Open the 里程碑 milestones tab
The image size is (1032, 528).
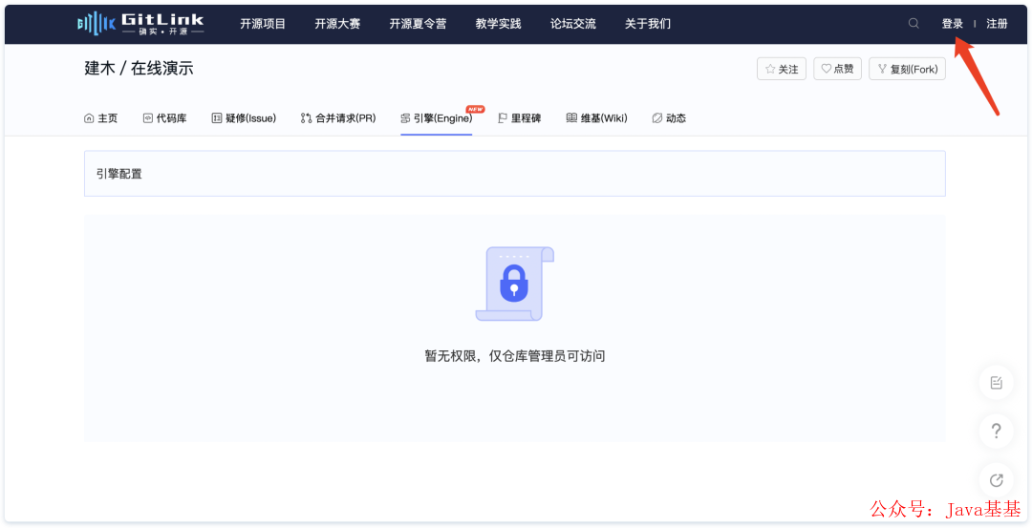(x=520, y=118)
